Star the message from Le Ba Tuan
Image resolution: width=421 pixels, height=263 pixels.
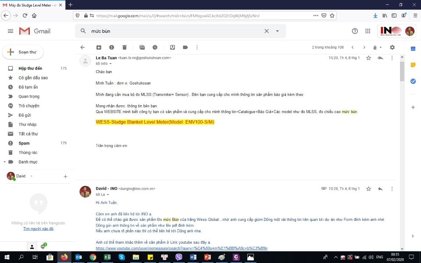(368, 58)
